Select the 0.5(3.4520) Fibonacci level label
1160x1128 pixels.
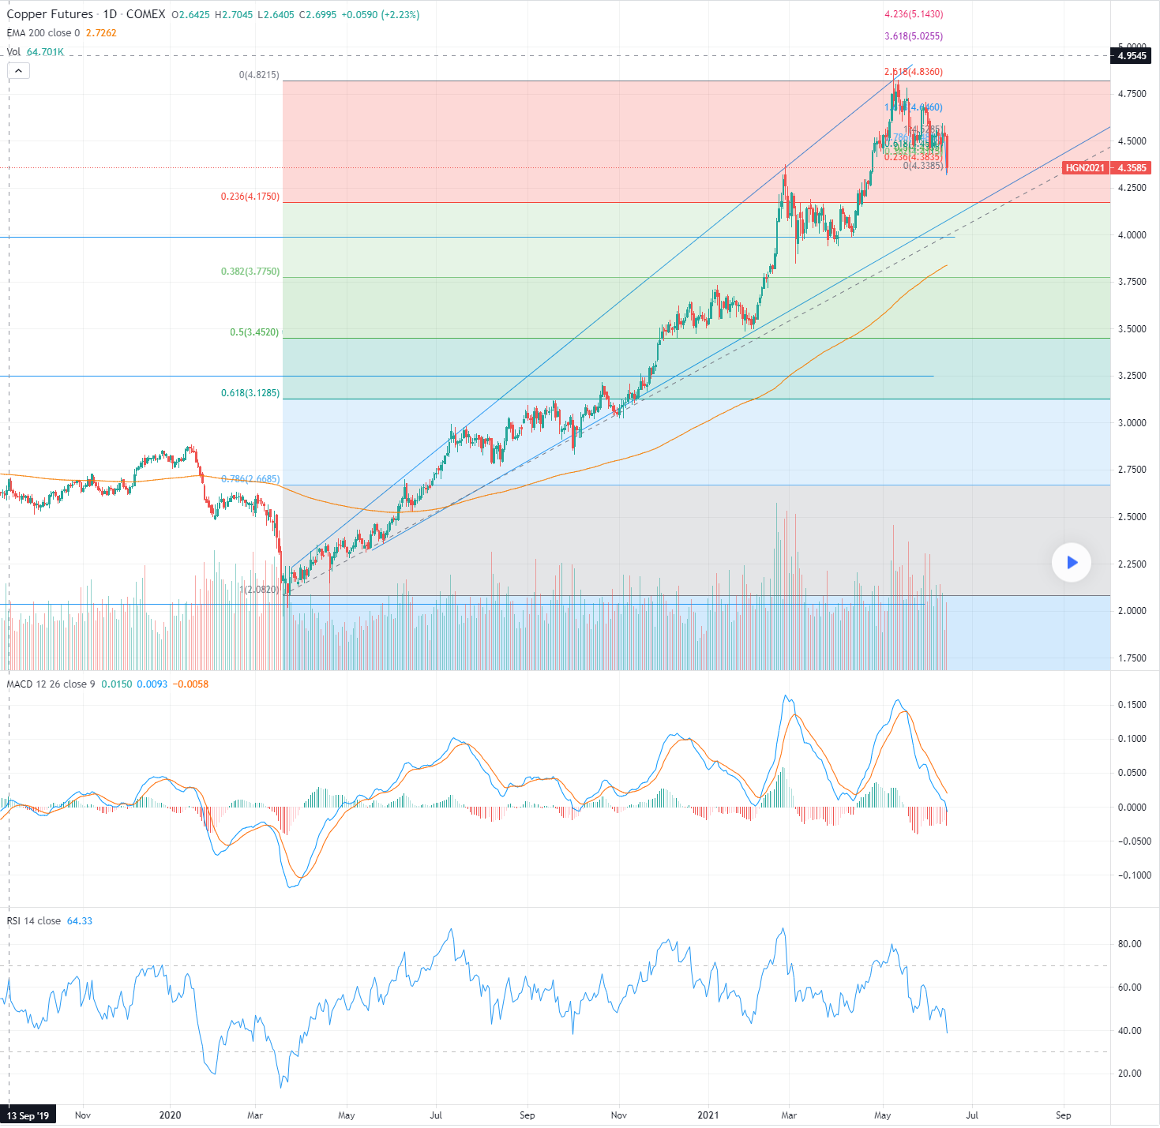click(253, 333)
